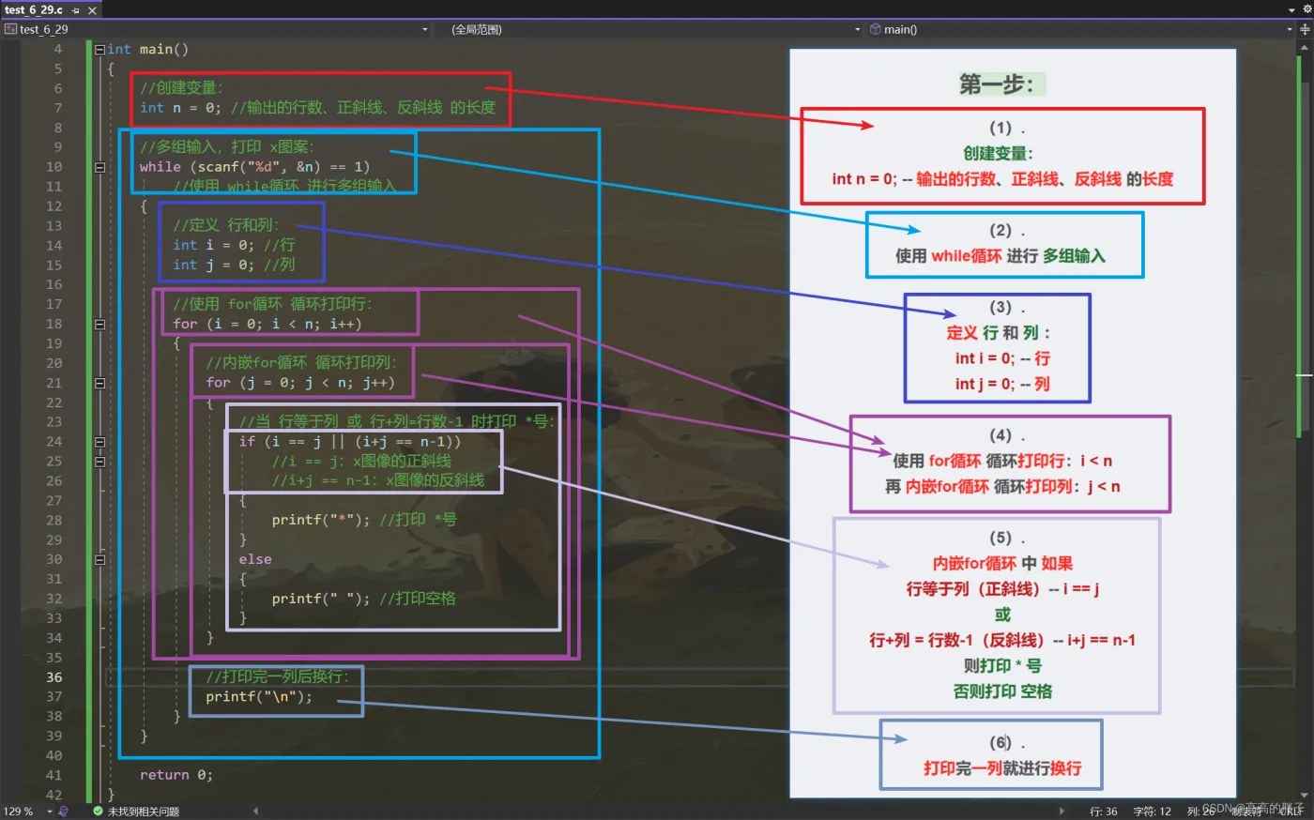Open the test_6_29 project scope dropdown
The width and height of the screenshot is (1314, 820).
(425, 29)
